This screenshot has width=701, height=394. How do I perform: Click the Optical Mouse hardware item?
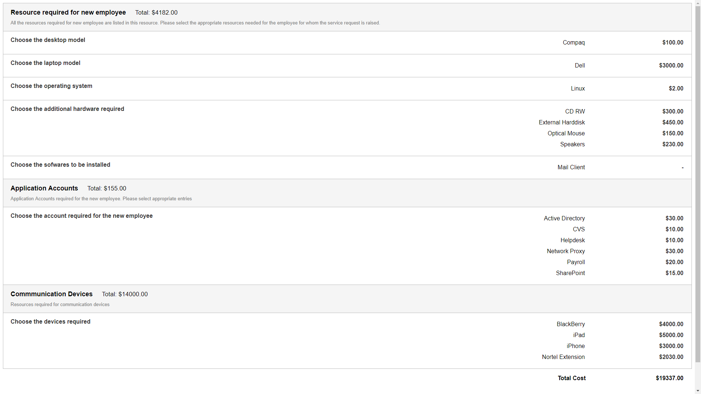(566, 134)
